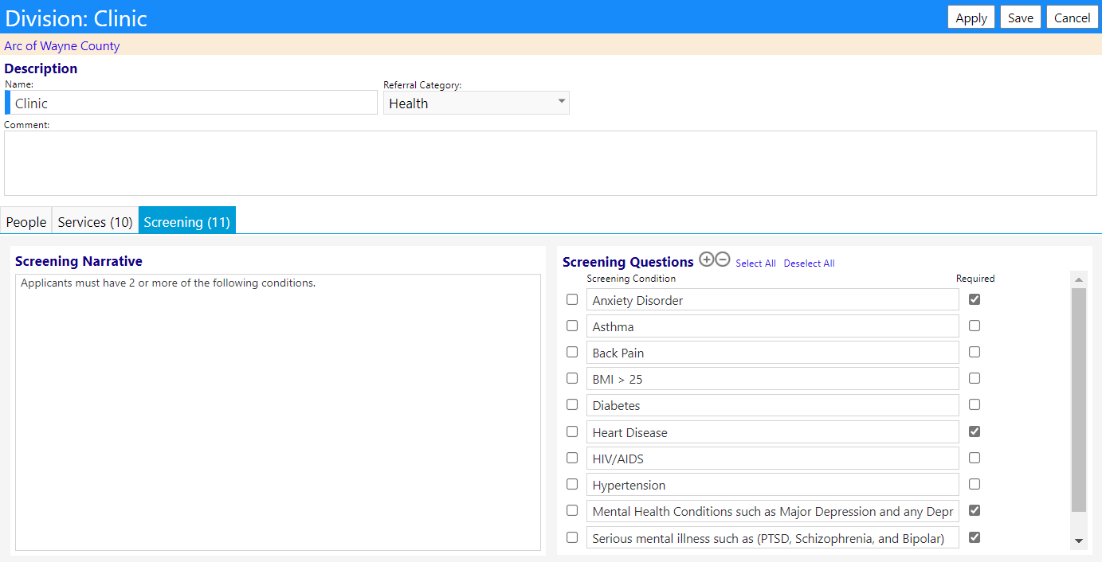Image resolution: width=1102 pixels, height=562 pixels.
Task: Edit the Mental Health Conditions field
Action: coord(773,511)
